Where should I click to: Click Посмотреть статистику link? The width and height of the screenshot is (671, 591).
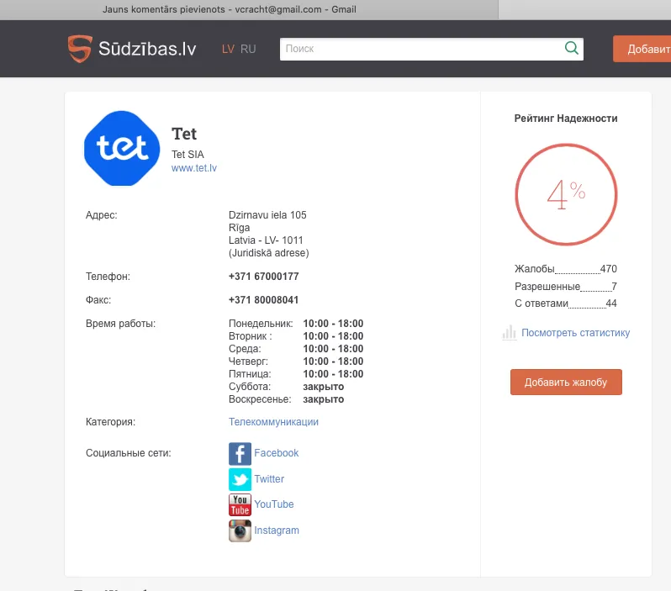[x=575, y=333]
